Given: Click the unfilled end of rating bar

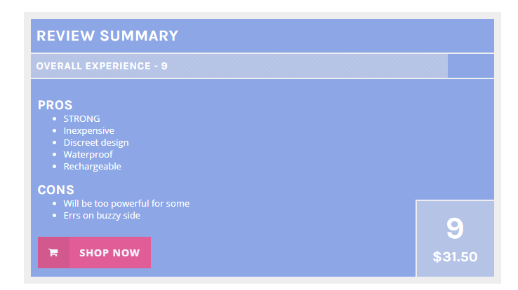Looking at the screenshot, I should [470, 66].
